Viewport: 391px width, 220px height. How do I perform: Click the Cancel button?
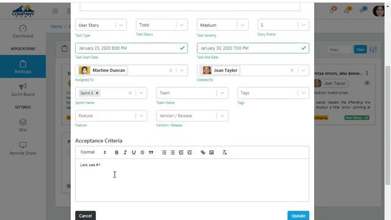[86, 216]
